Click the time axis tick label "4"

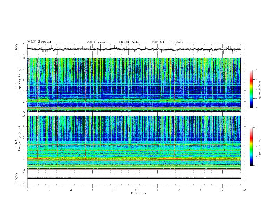pyautogui.click(x=114, y=190)
